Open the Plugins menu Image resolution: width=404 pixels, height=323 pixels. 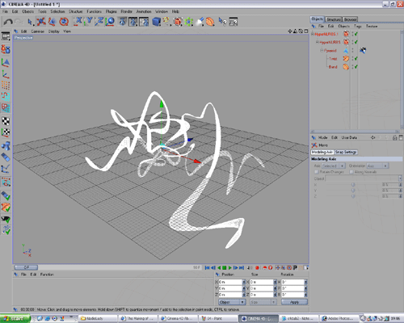(111, 11)
